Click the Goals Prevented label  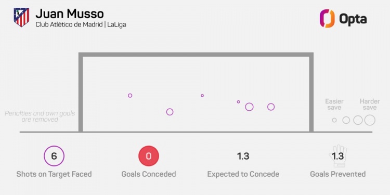[x=338, y=174]
